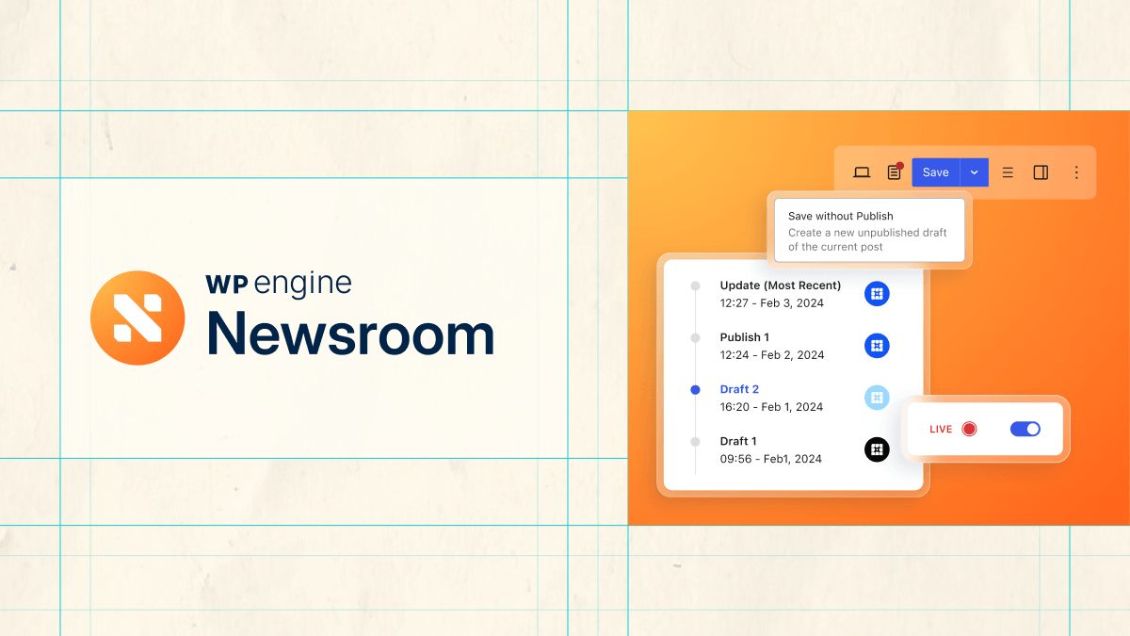Select the Update (Most Recent) revision
The image size is (1130, 636).
pyautogui.click(x=780, y=285)
